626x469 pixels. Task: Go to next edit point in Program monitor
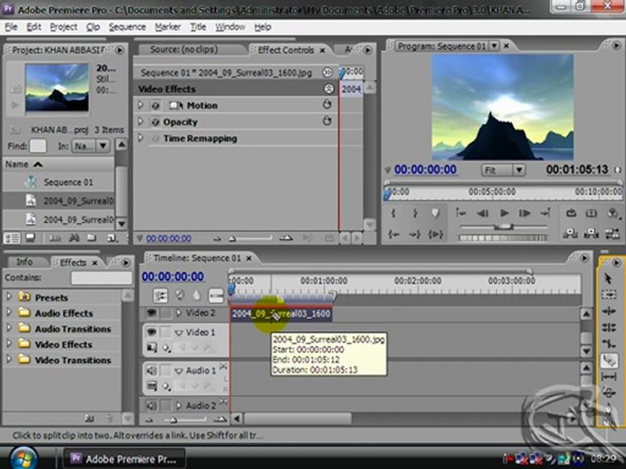tap(545, 214)
